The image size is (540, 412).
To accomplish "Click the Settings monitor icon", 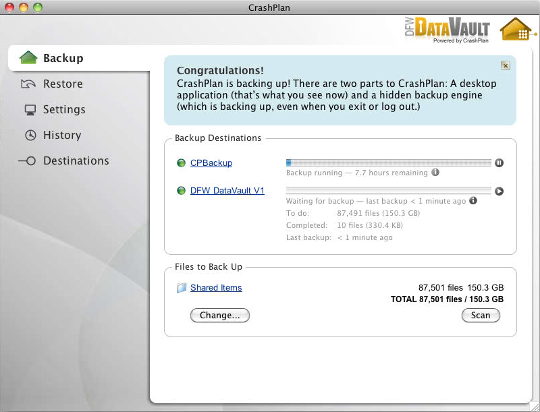I will pos(30,110).
